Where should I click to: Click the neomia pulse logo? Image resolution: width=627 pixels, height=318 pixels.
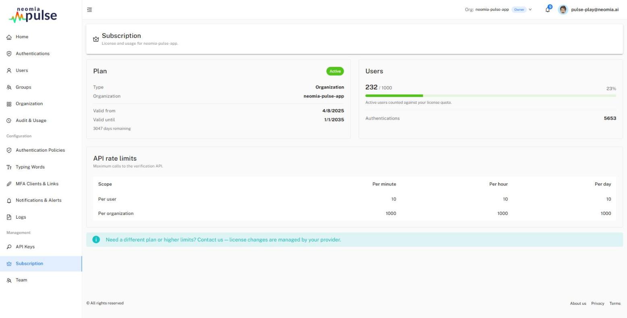pyautogui.click(x=33, y=14)
